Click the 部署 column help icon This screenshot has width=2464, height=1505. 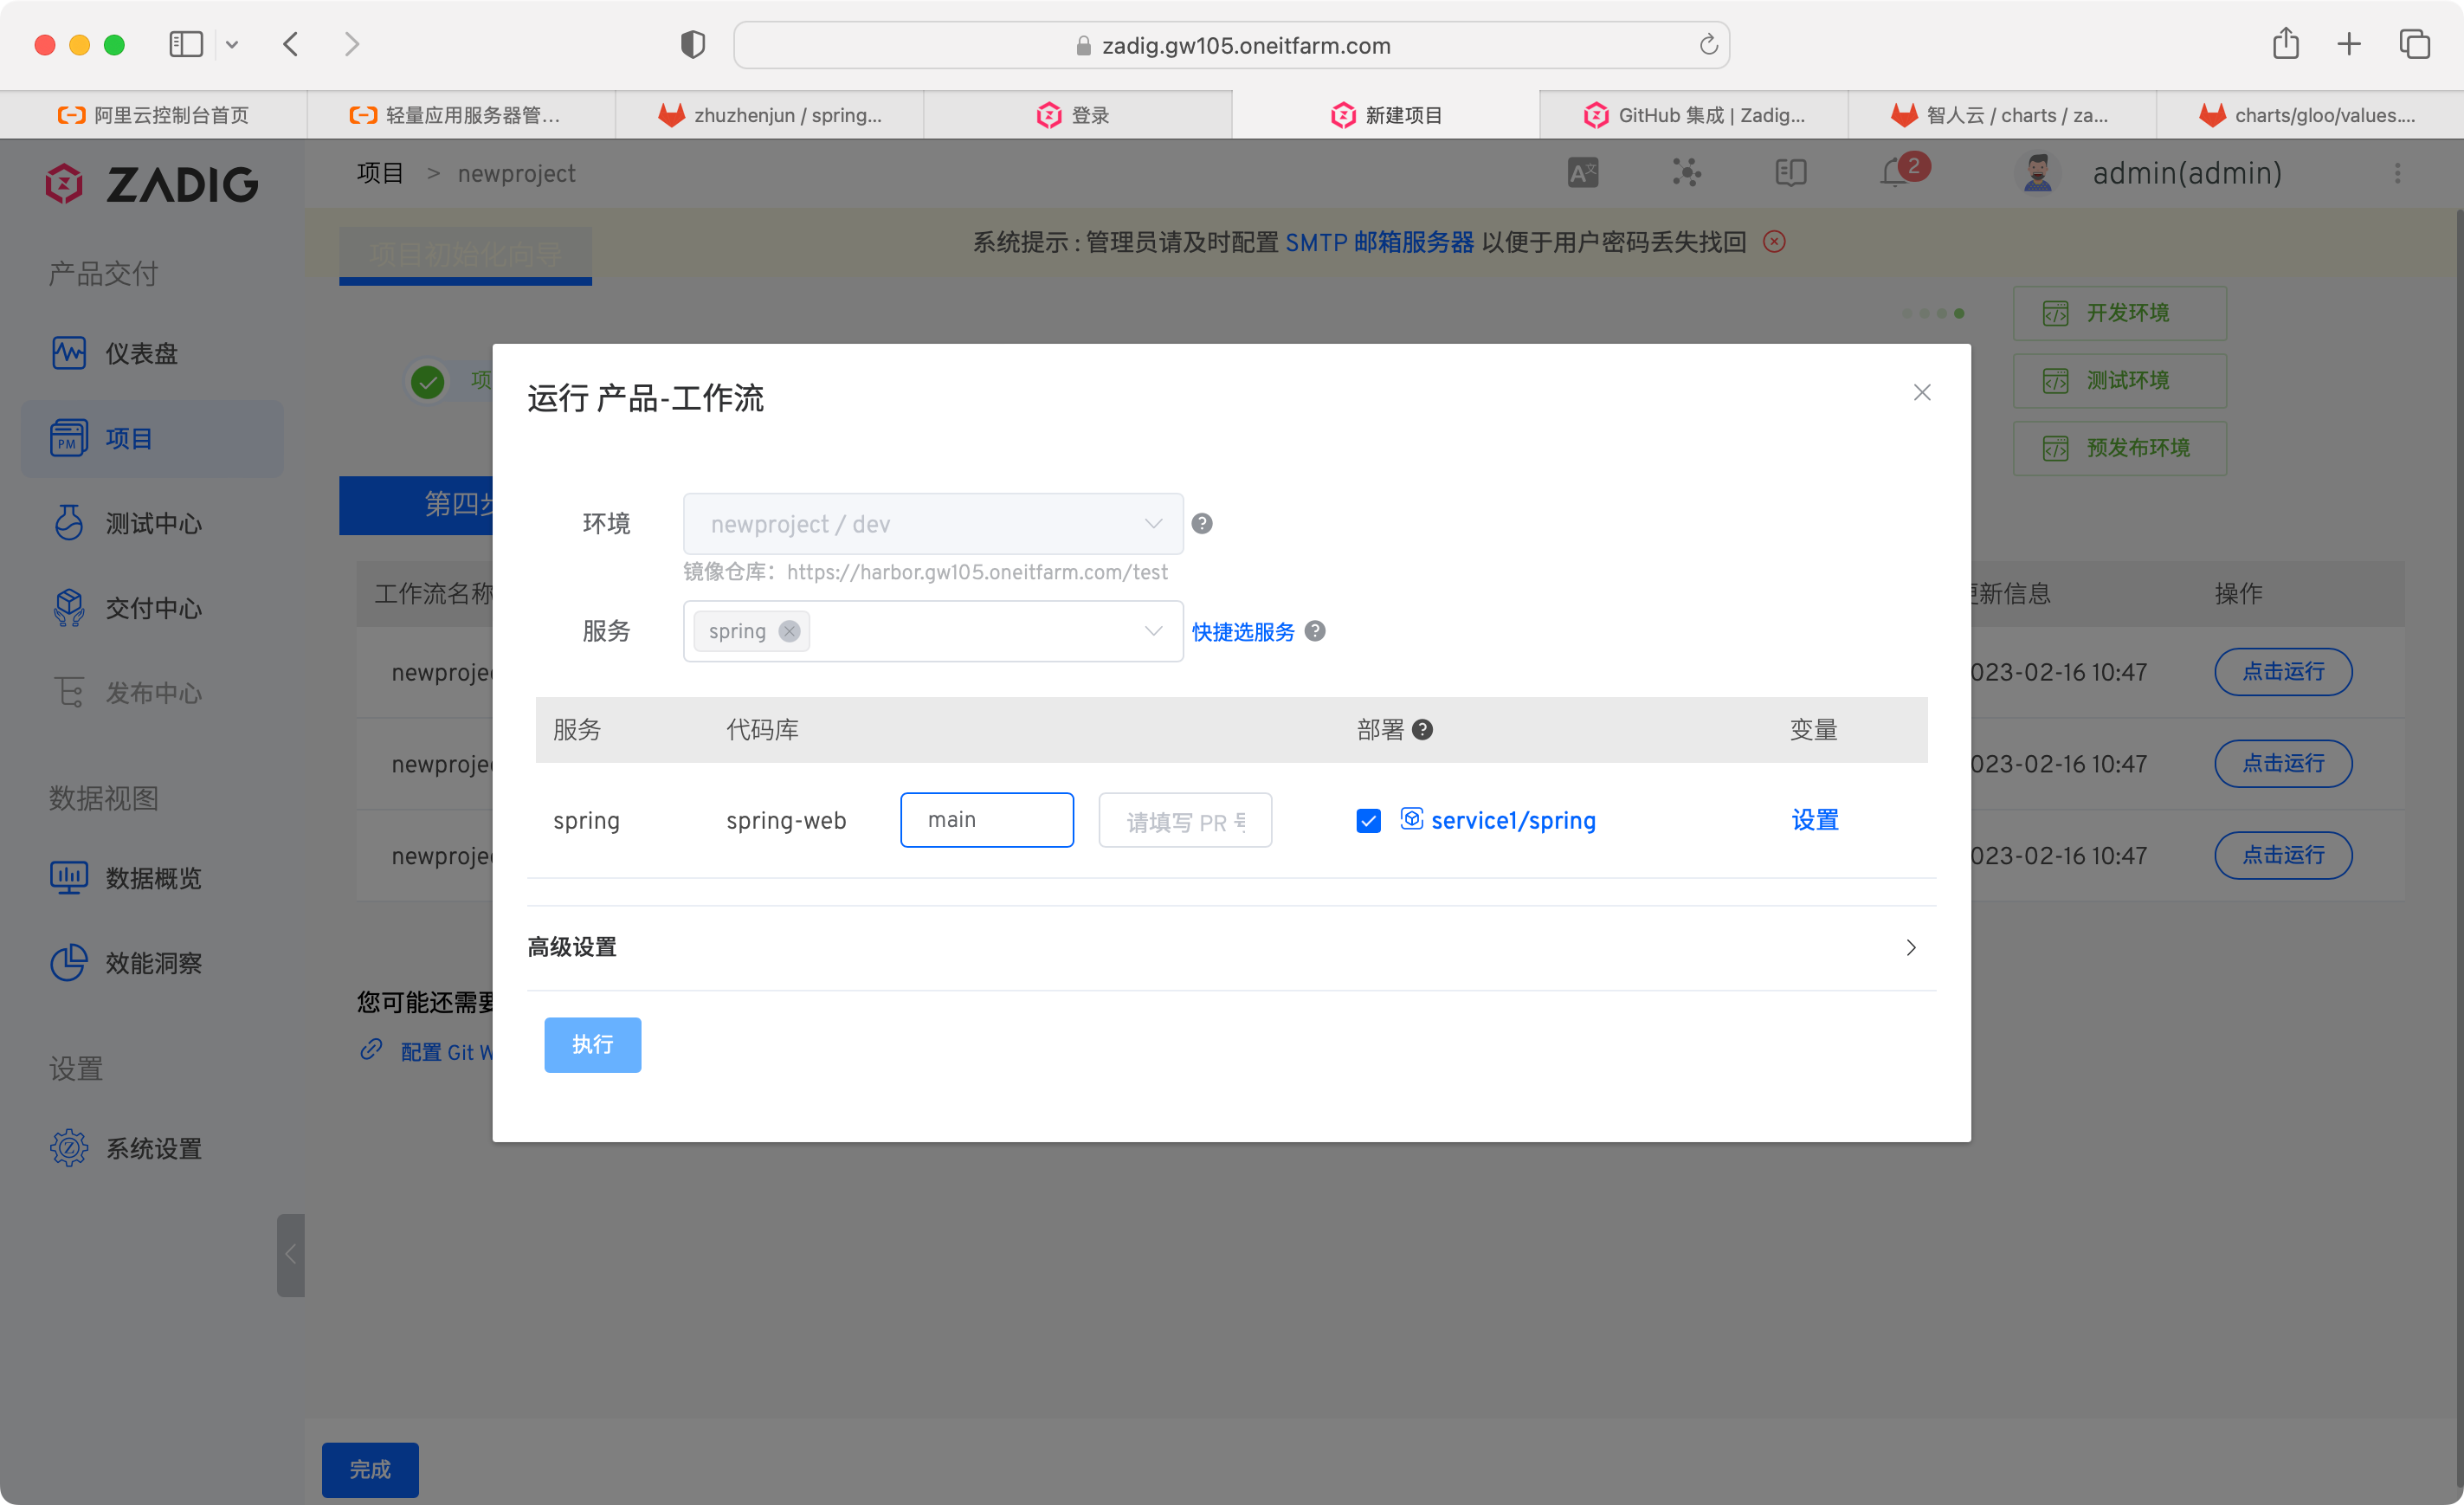tap(1422, 730)
